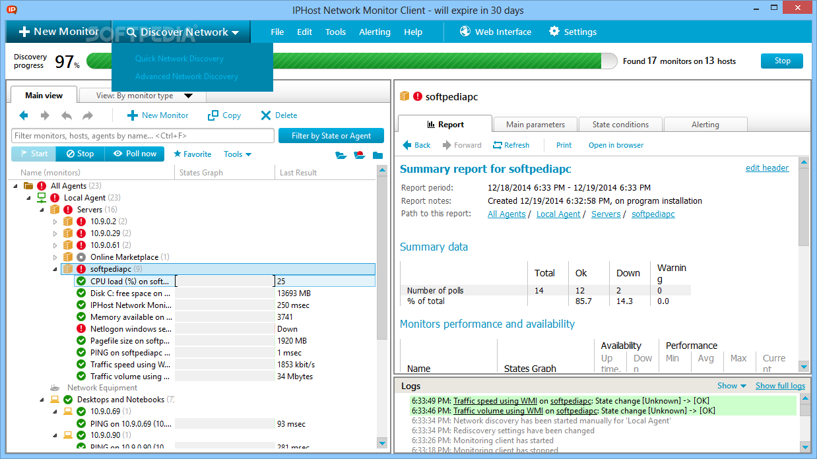817x459 pixels.
Task: Copy the selected monitor
Action: tap(224, 115)
